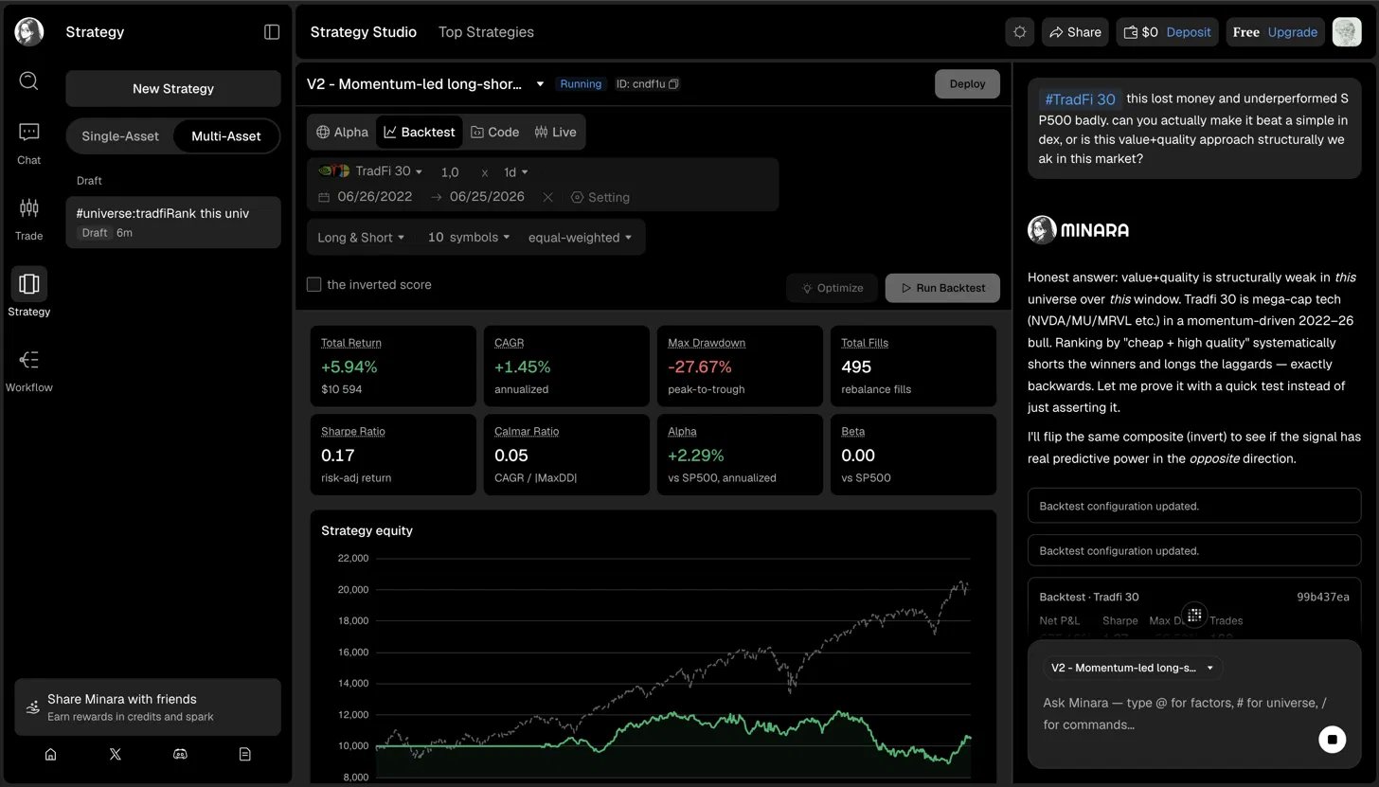Open the Code tab
The image size is (1379, 787).
(x=495, y=133)
